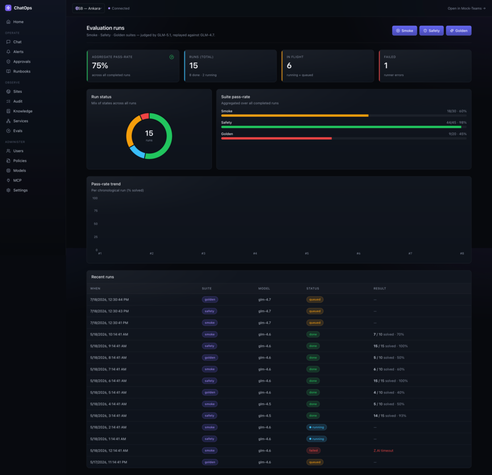This screenshot has width=492, height=475.
Task: Run the Safety suite button
Action: (x=432, y=30)
